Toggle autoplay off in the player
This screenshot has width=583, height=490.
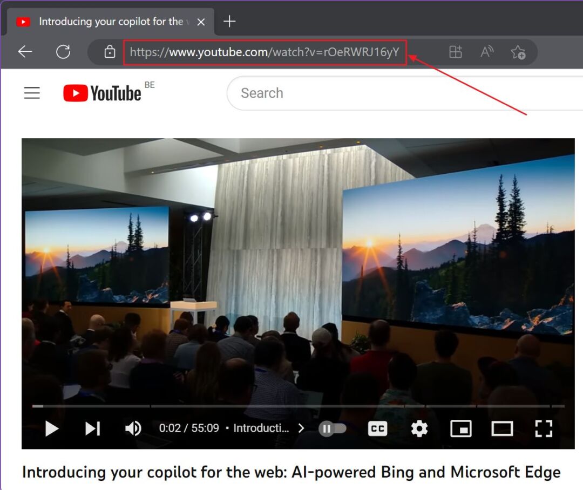(x=333, y=428)
